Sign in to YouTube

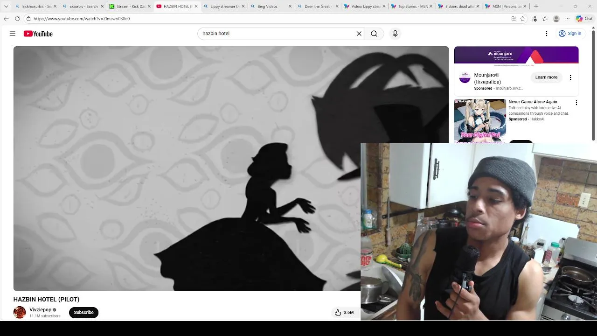[x=570, y=34]
